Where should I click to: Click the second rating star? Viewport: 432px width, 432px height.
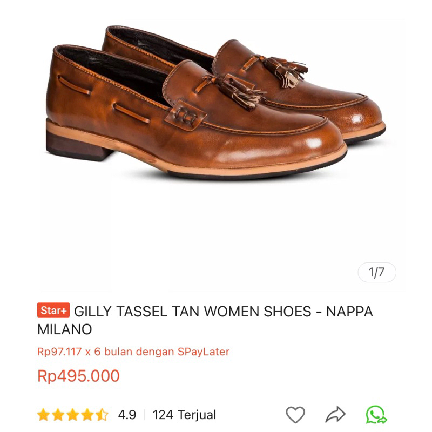(x=58, y=415)
